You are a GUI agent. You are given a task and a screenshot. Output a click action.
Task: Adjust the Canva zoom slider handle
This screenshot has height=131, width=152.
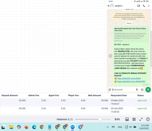(x=100, y=119)
